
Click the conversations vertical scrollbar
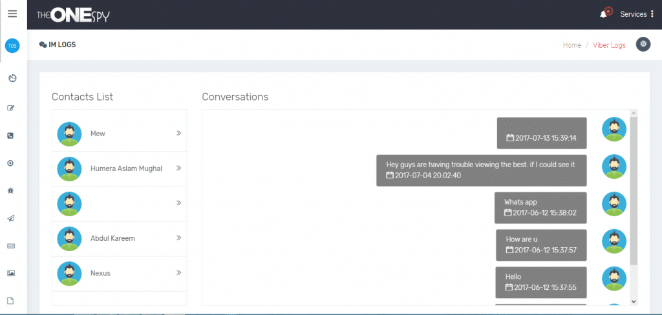click(634, 194)
